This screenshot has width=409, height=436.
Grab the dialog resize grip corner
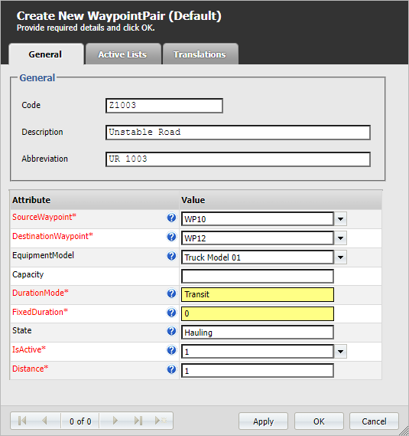pyautogui.click(x=404, y=431)
